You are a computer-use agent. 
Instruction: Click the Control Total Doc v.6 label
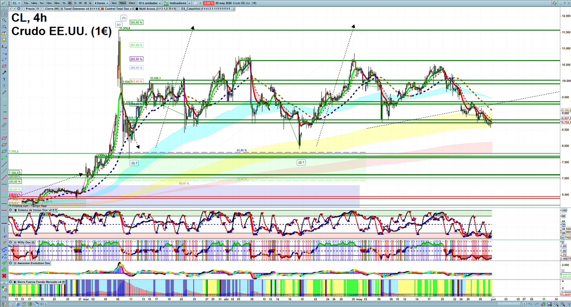[120, 9]
